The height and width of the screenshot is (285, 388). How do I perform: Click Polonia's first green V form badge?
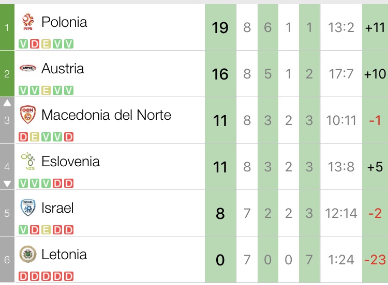[x=23, y=44]
